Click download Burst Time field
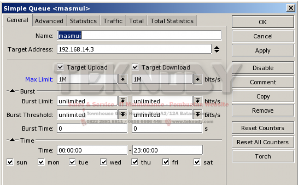This screenshot has height=186, width=298. tap(167, 128)
